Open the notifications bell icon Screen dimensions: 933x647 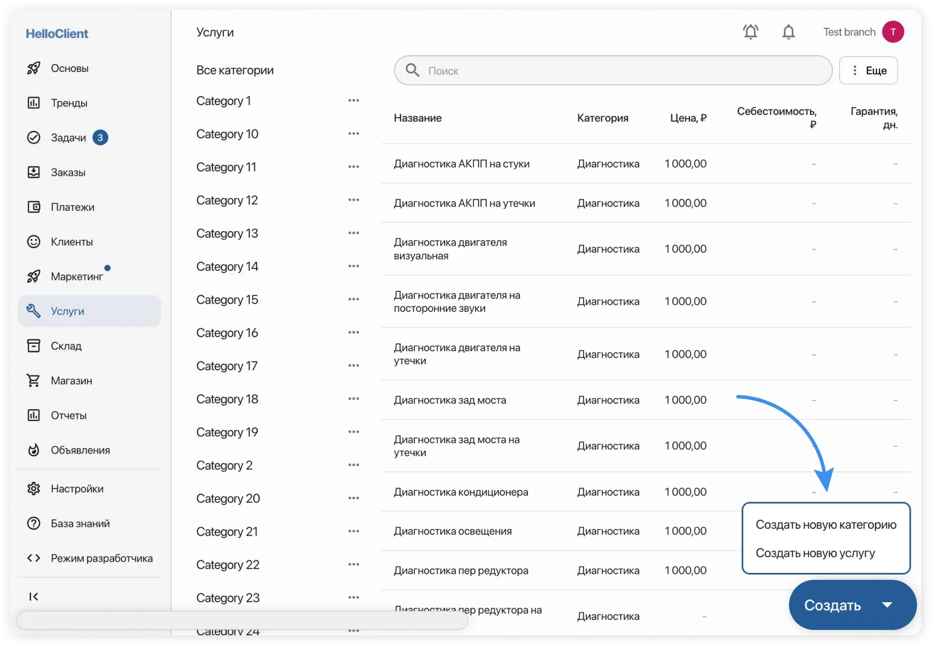pyautogui.click(x=789, y=32)
